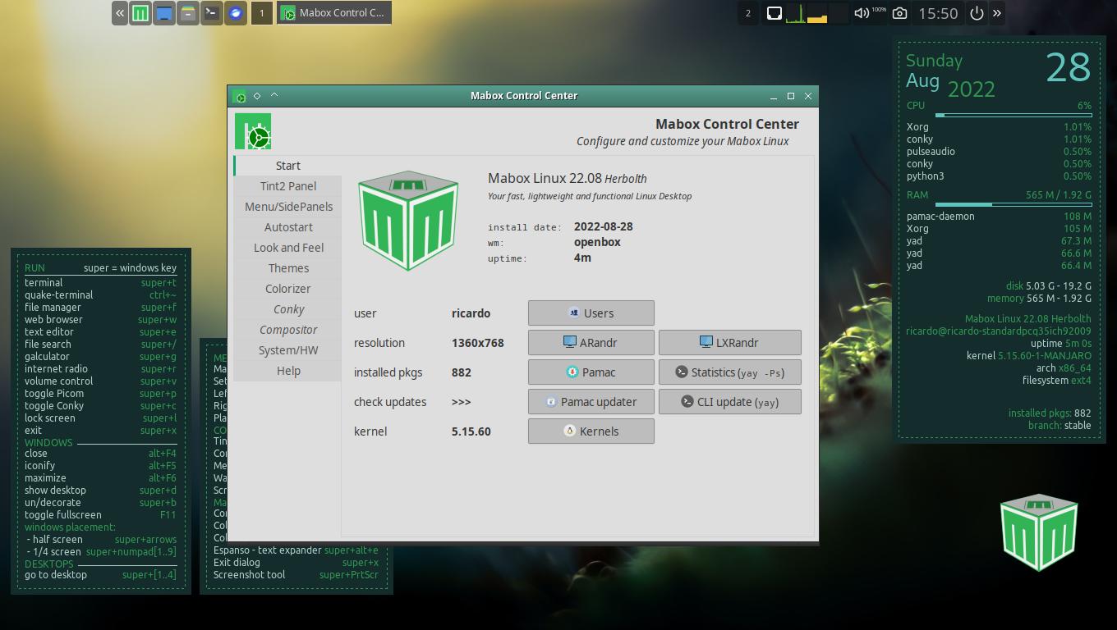Click the show desktop shortcut row

pyautogui.click(x=100, y=491)
